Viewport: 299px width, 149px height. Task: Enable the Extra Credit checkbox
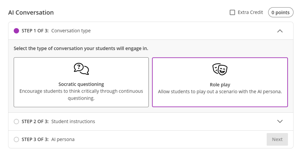(x=232, y=13)
